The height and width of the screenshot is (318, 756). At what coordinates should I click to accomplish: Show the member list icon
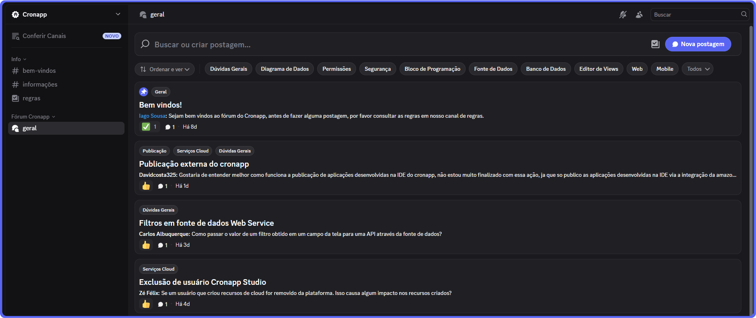coord(639,15)
